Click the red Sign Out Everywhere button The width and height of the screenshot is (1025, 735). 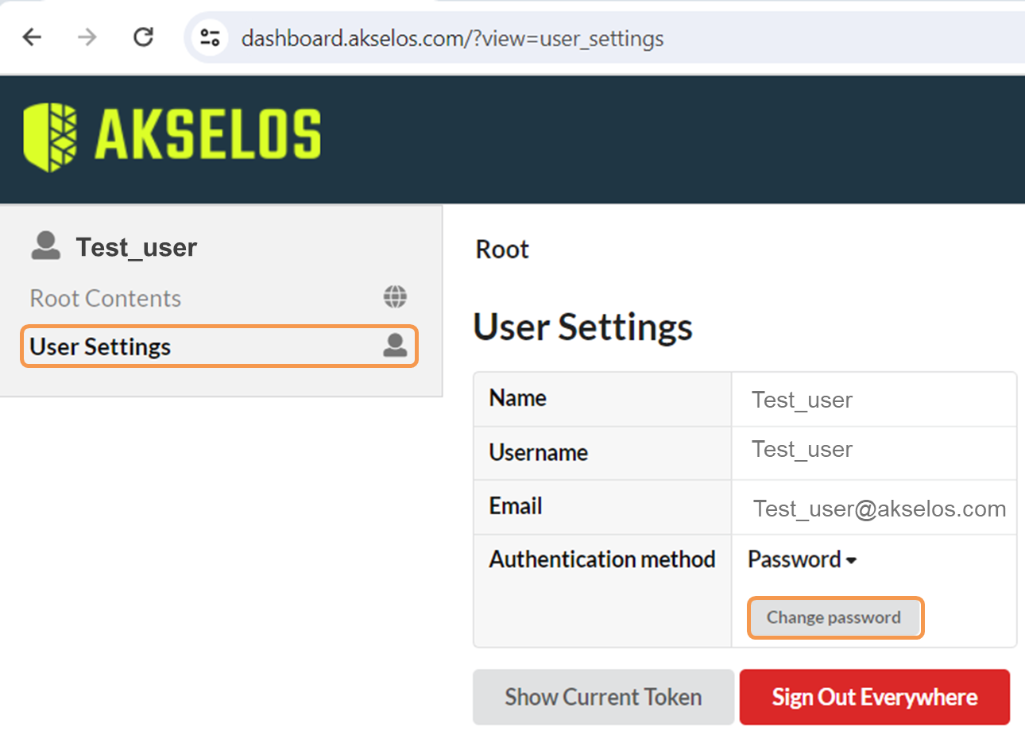pyautogui.click(x=875, y=697)
